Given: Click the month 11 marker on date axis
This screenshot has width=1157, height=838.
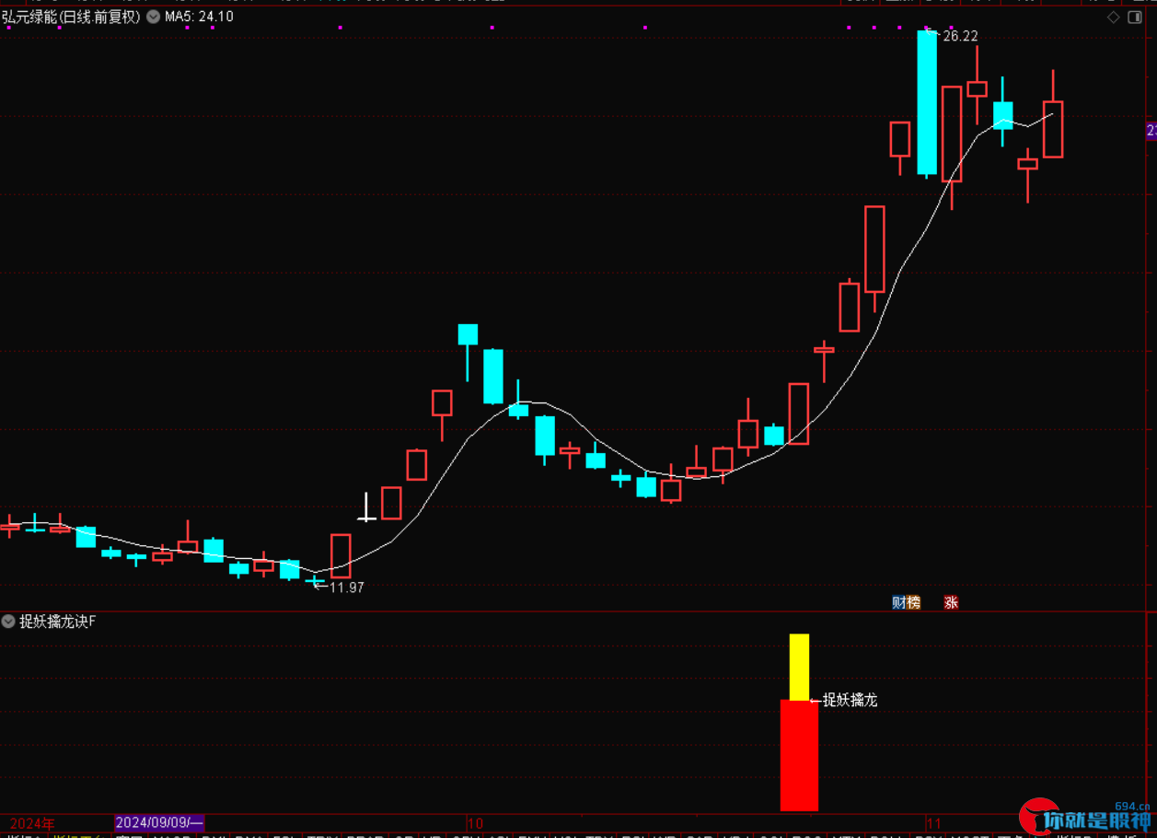Looking at the screenshot, I should [x=935, y=822].
